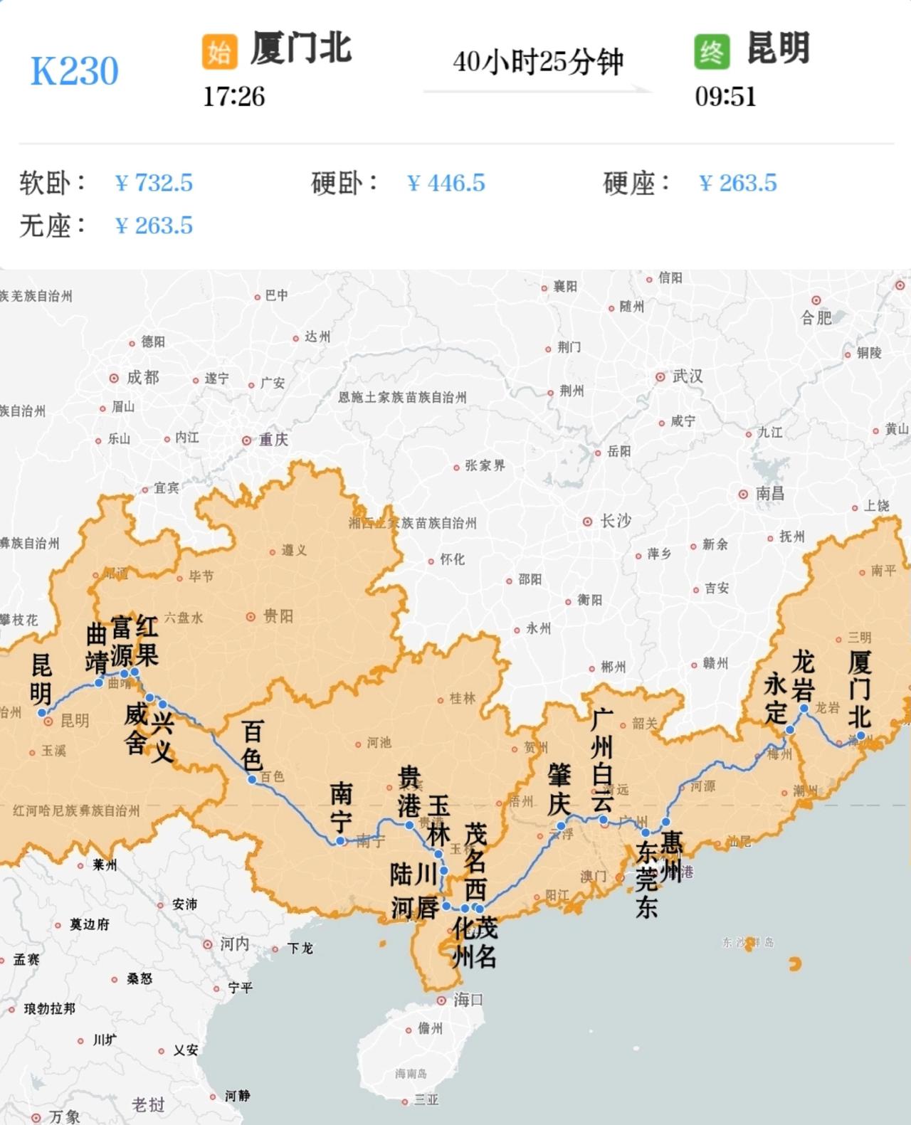Tap the 软卧 label

pos(53,183)
